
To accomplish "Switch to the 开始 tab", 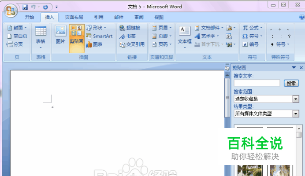I will pos(30,17).
